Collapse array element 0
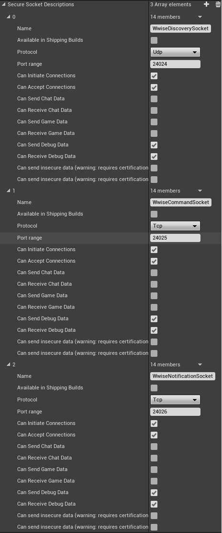 tap(8, 17)
